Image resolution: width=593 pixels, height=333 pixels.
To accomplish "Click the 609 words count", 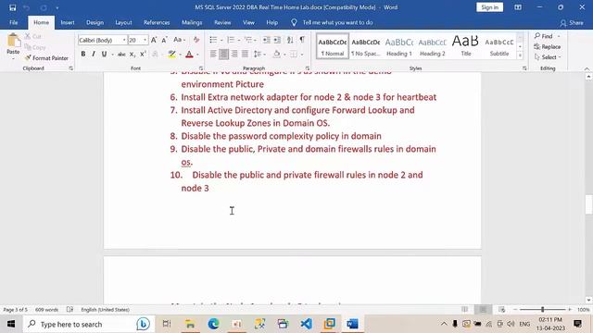I will (47, 310).
